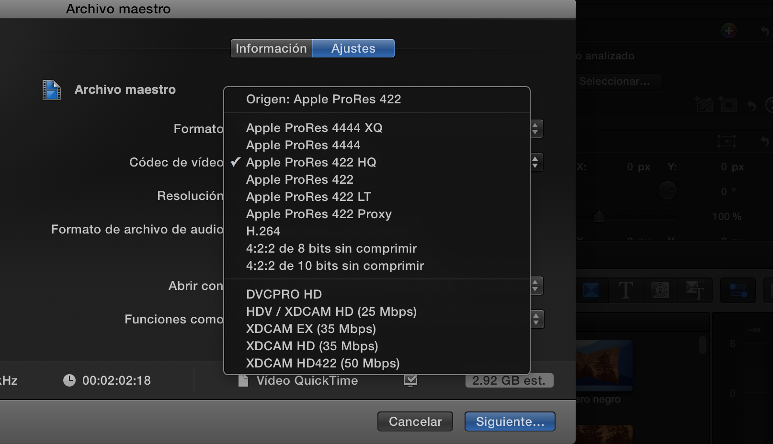Switch to the Información tab

(271, 48)
